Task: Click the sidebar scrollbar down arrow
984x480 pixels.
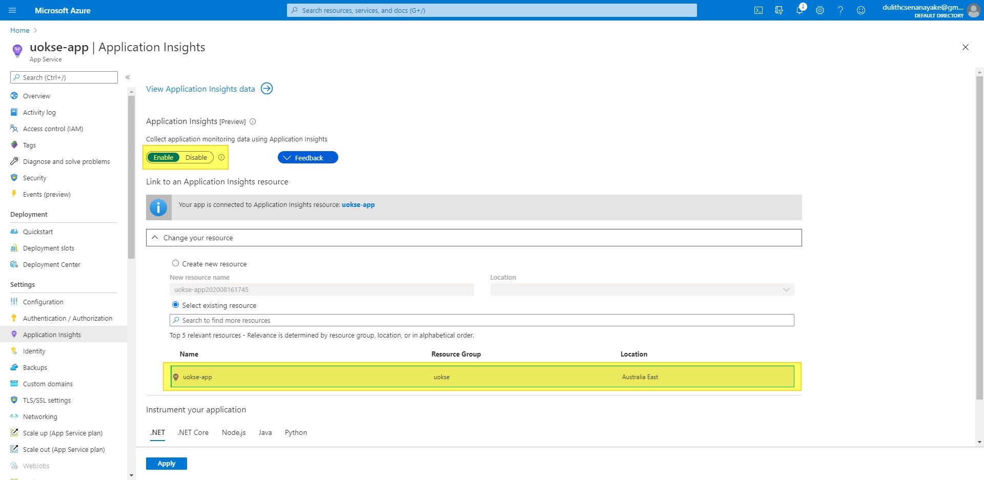Action: click(131, 475)
